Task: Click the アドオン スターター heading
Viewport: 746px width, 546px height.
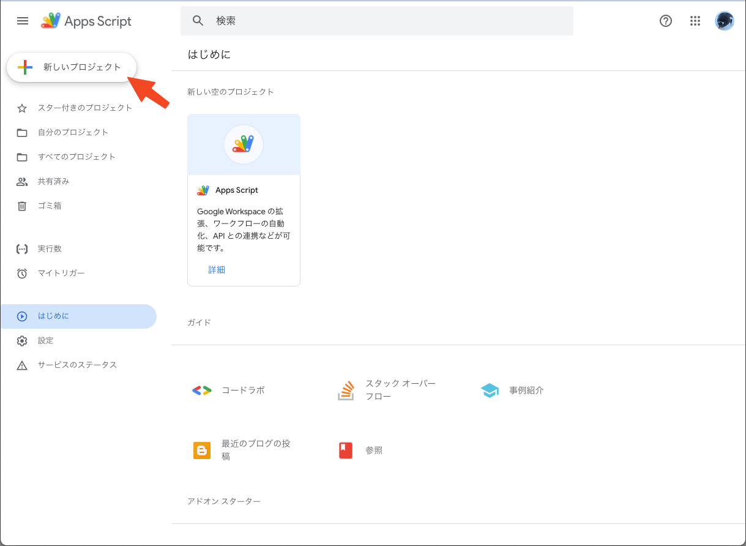Action: tap(224, 501)
